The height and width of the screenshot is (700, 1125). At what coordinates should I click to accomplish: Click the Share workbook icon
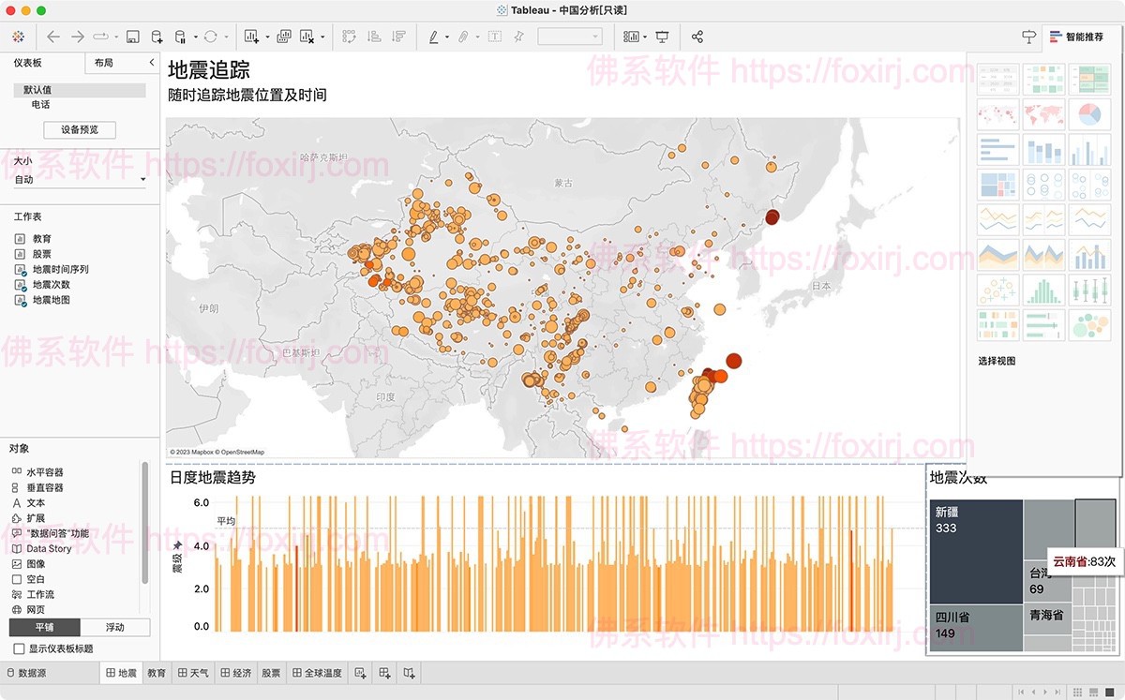coord(697,36)
